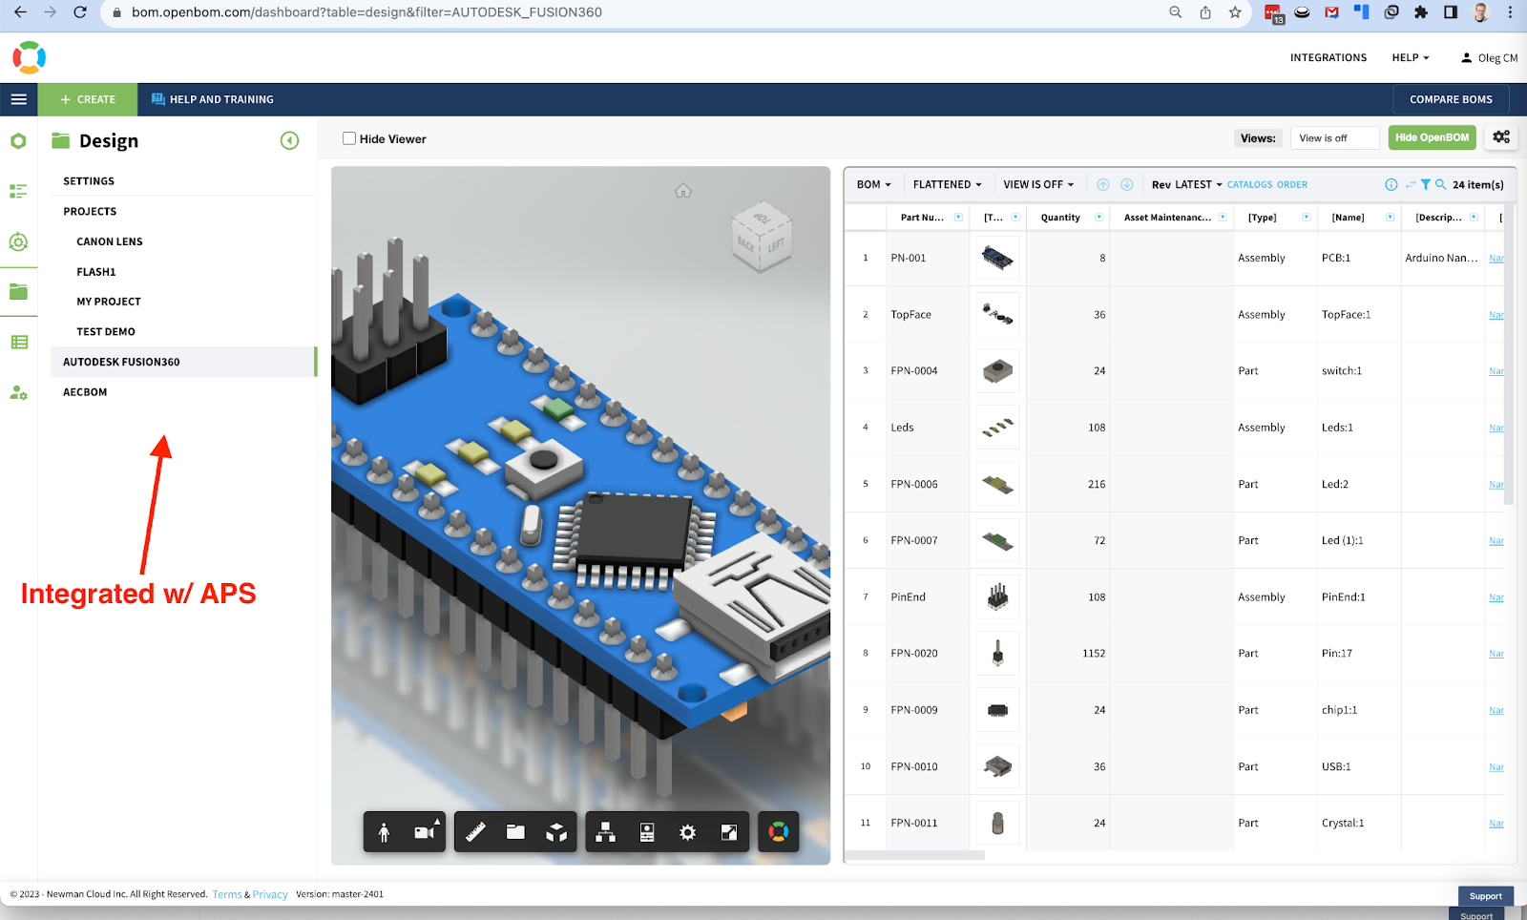Expand the FLATTENED dropdown
This screenshot has height=920, width=1527.
(x=946, y=185)
